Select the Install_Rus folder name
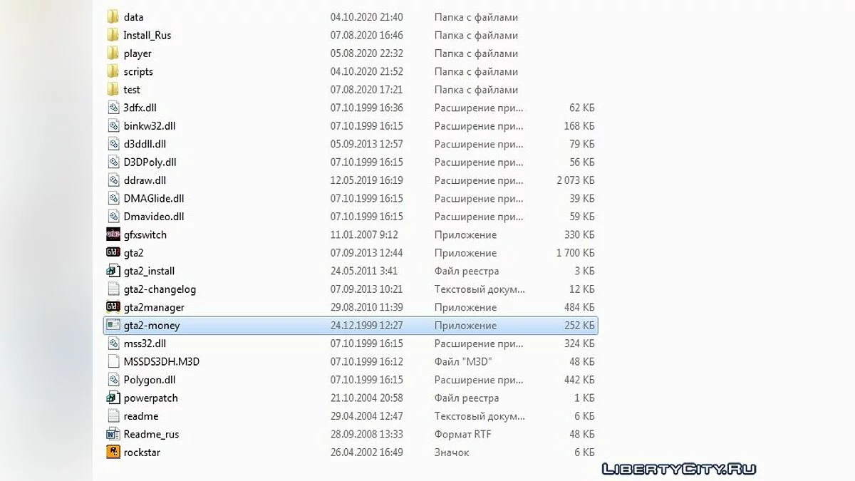This screenshot has height=481, width=855. coord(147,36)
